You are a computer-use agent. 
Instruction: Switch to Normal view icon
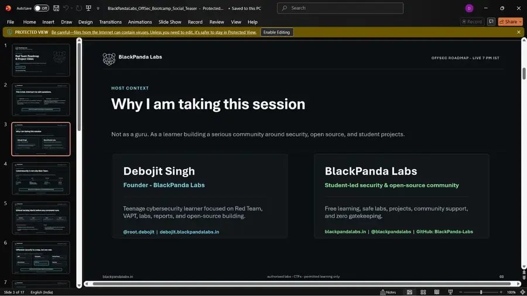409,292
